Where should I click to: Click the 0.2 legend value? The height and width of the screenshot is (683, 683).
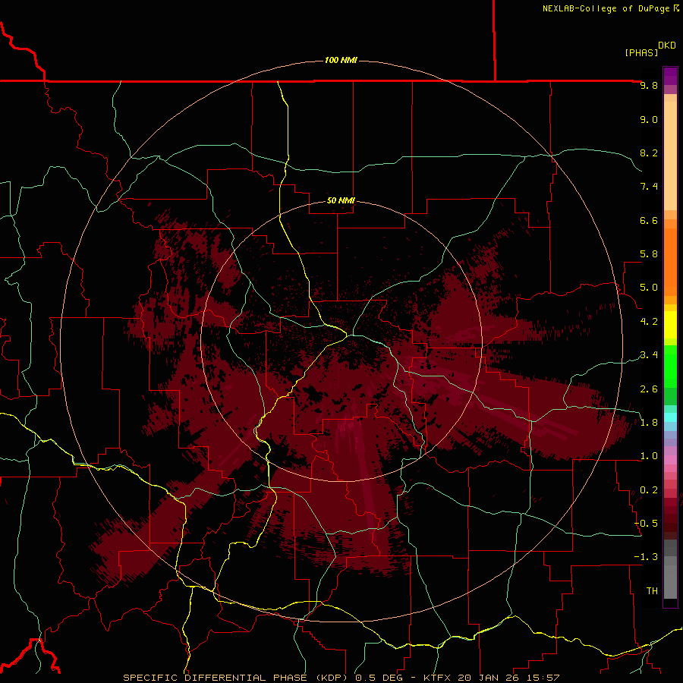coord(649,490)
